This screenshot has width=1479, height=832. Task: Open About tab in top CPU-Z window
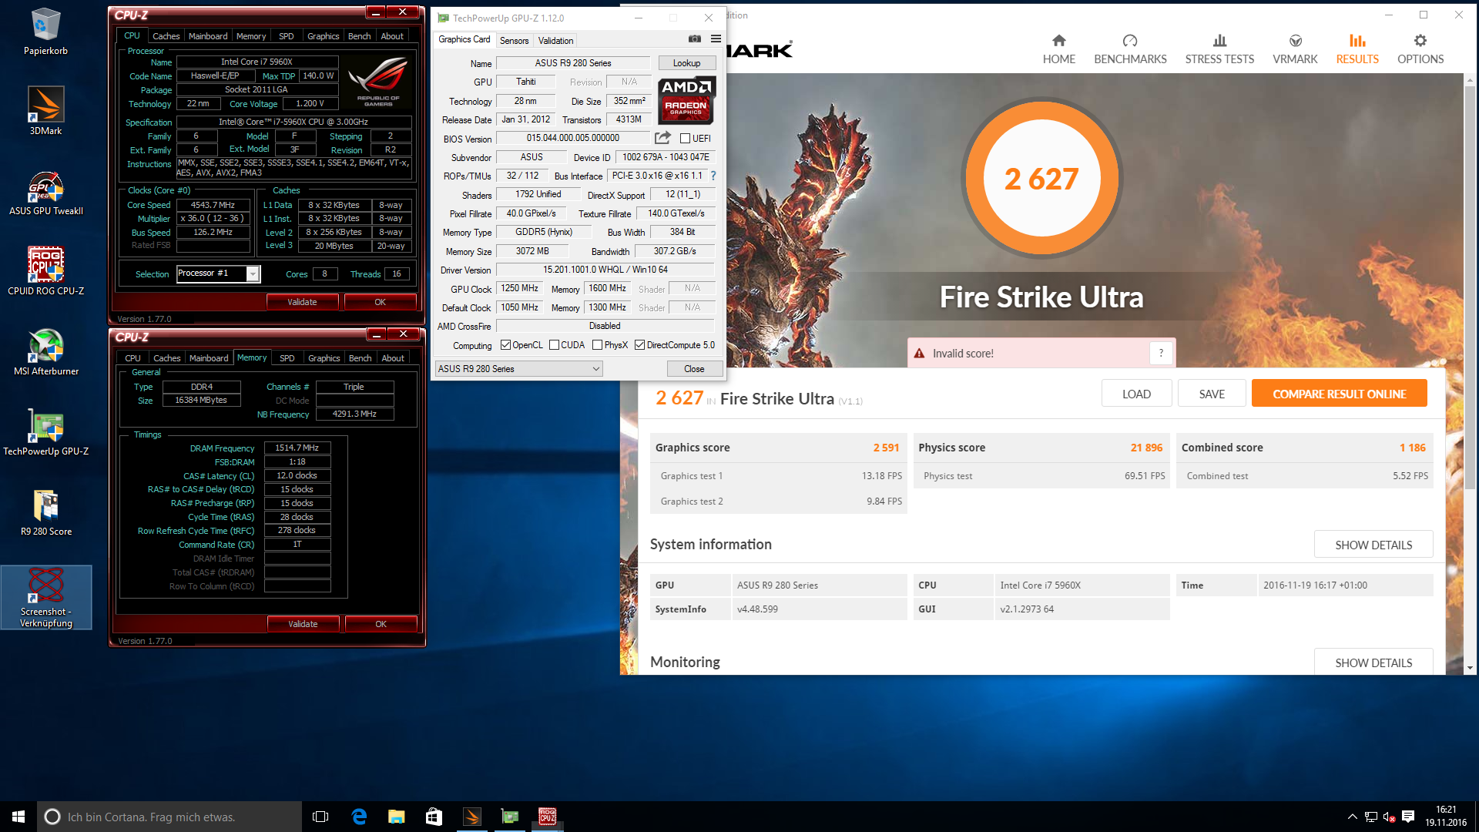392,36
